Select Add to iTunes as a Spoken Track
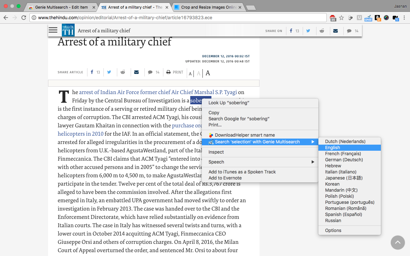This screenshot has height=256, width=410. pos(260,172)
